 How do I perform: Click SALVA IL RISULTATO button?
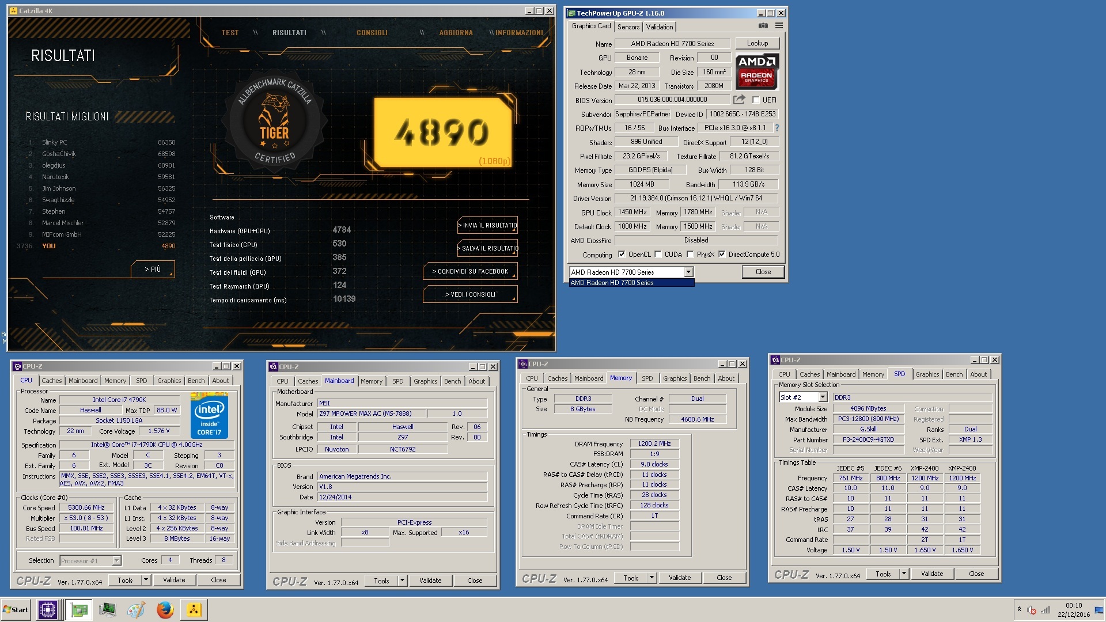pos(487,248)
